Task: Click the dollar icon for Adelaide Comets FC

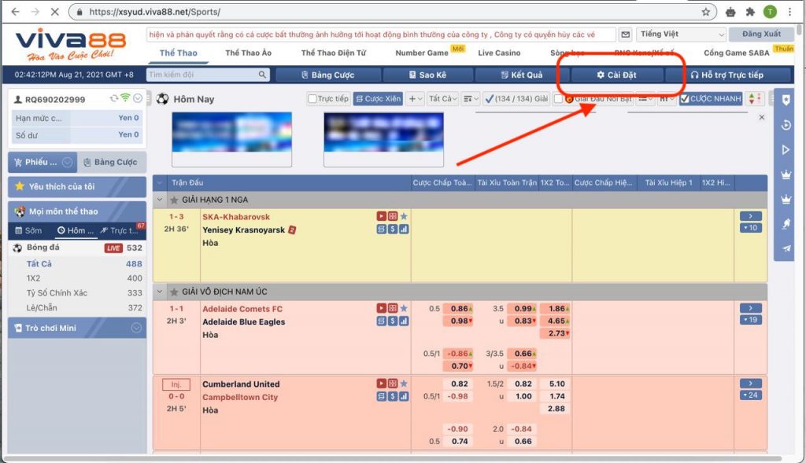Action: 393,321
